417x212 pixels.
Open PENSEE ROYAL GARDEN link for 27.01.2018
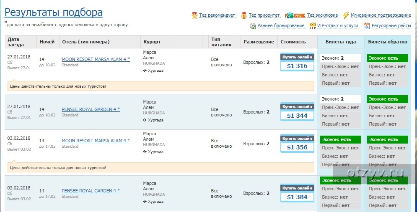click(91, 109)
